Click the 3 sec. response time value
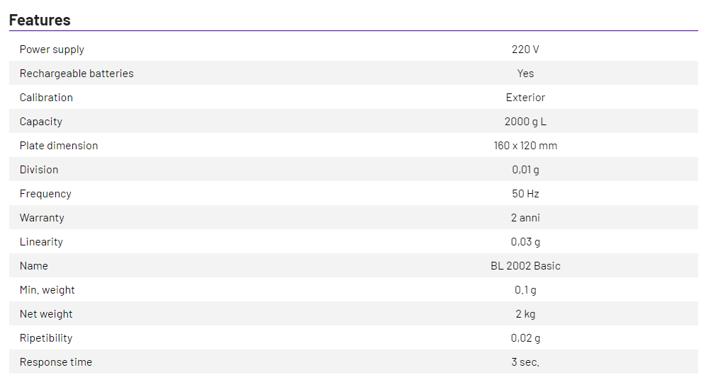The width and height of the screenshot is (706, 382). (525, 362)
